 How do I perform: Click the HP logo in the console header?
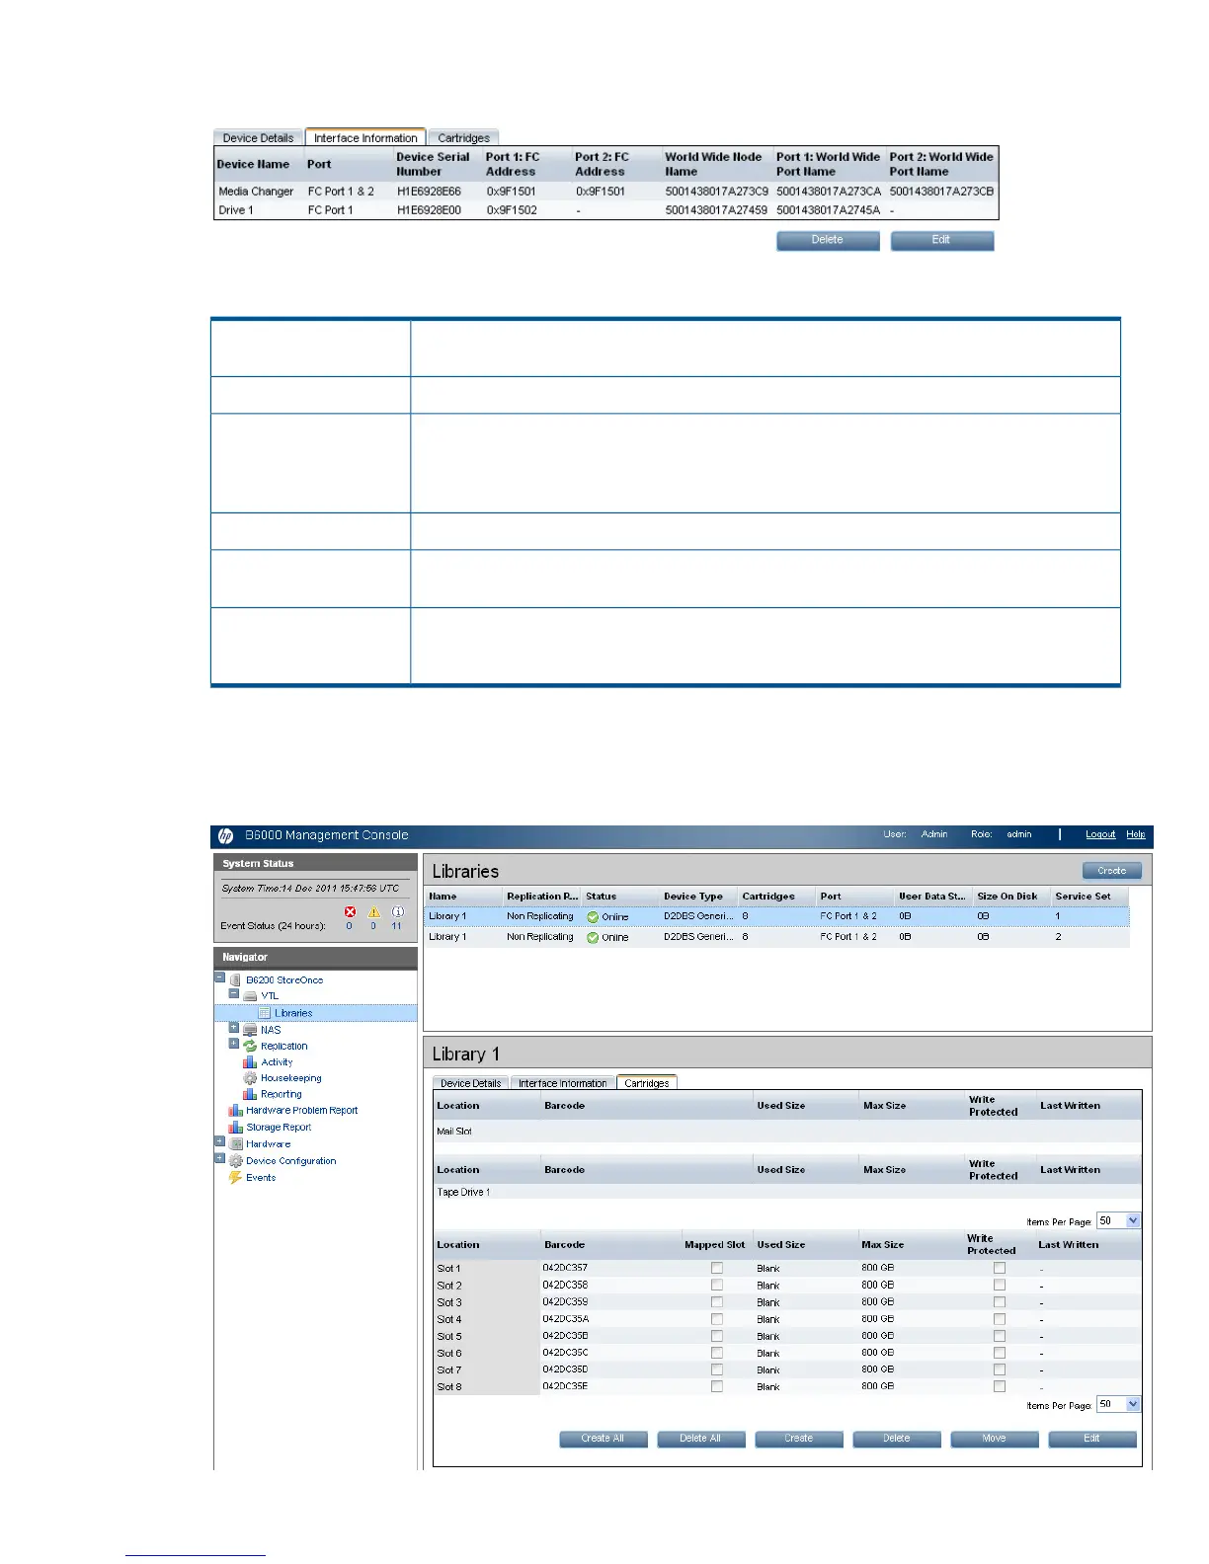click(x=225, y=835)
